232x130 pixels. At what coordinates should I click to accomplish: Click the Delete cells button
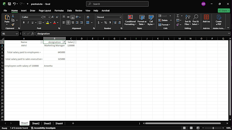[x=163, y=20]
